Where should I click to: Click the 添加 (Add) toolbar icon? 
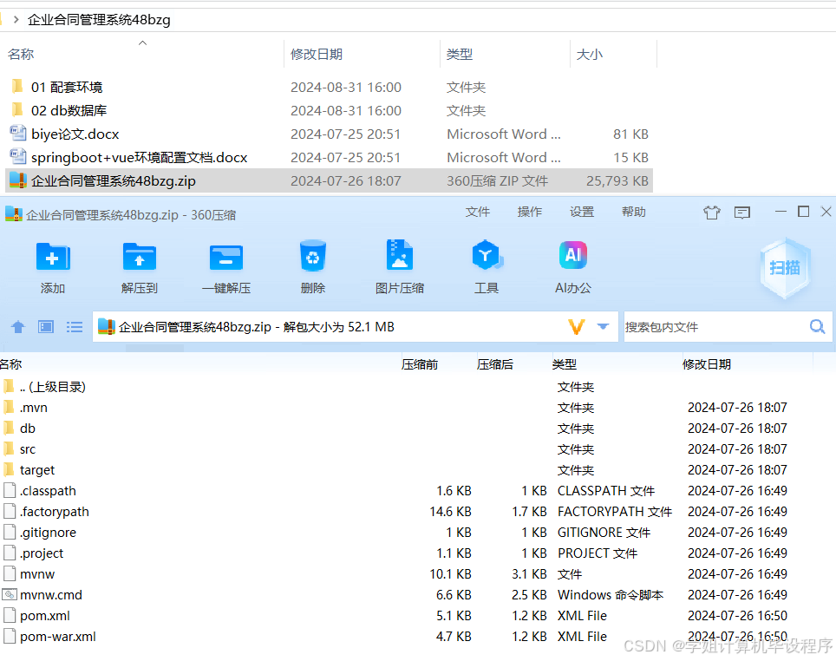(52, 257)
